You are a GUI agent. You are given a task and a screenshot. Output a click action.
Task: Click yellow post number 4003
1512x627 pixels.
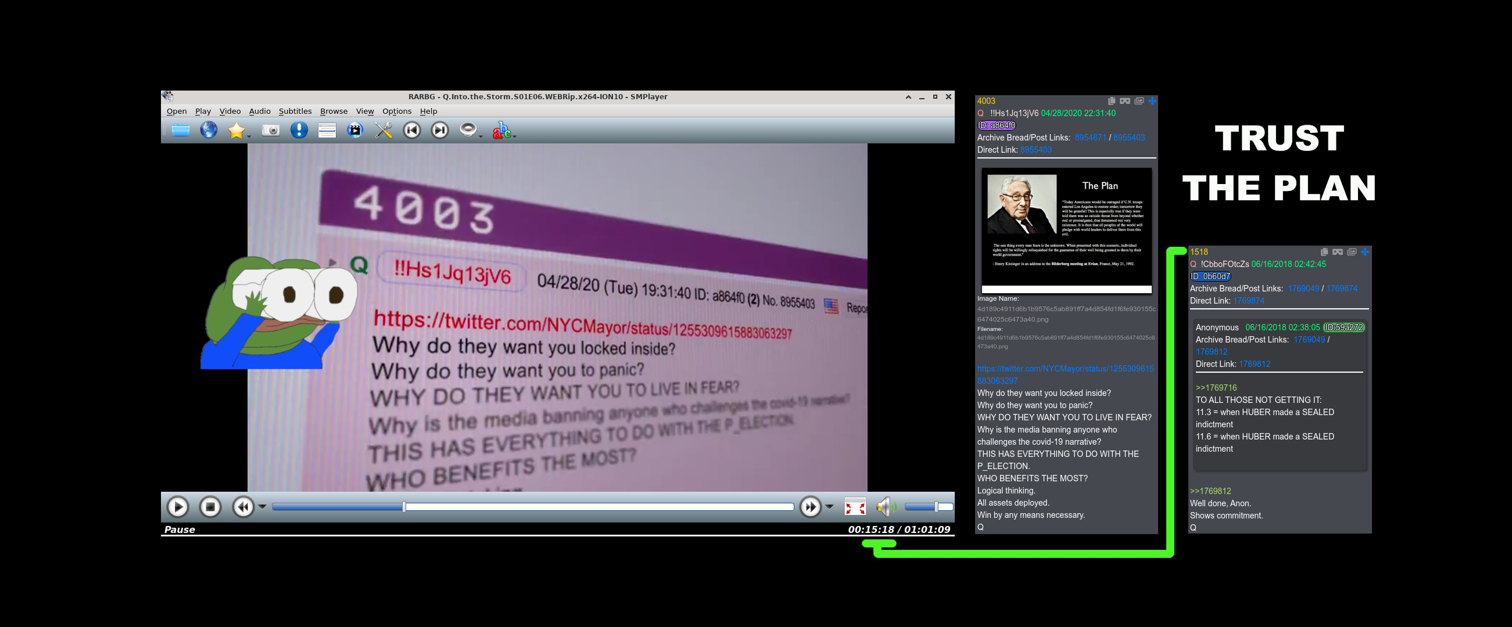986,101
